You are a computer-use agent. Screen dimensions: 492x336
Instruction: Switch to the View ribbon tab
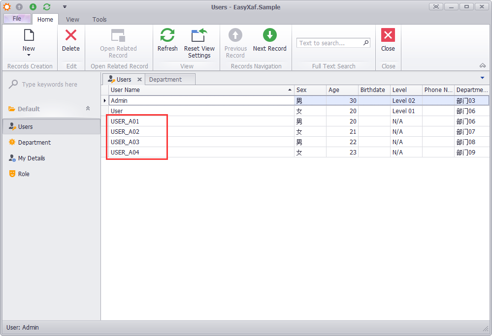[72, 20]
